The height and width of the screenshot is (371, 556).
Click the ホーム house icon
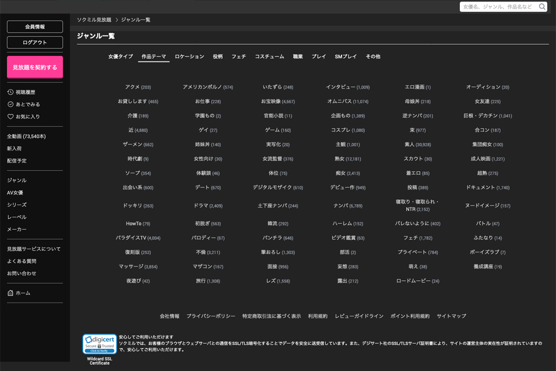point(10,293)
